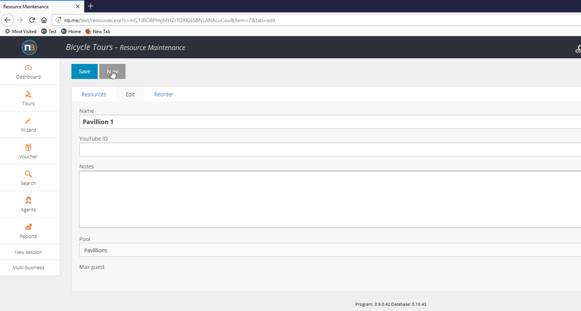
Task: Reload the page with refresh icon
Action: click(32, 20)
